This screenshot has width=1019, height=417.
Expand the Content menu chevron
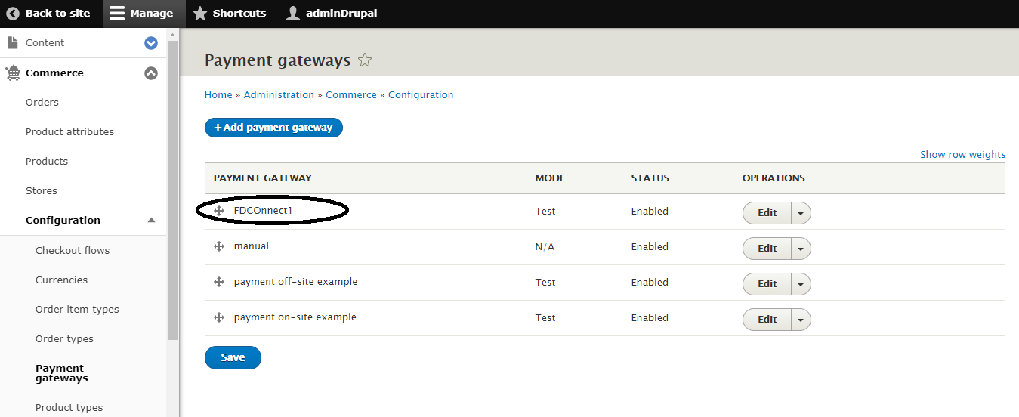tap(151, 43)
